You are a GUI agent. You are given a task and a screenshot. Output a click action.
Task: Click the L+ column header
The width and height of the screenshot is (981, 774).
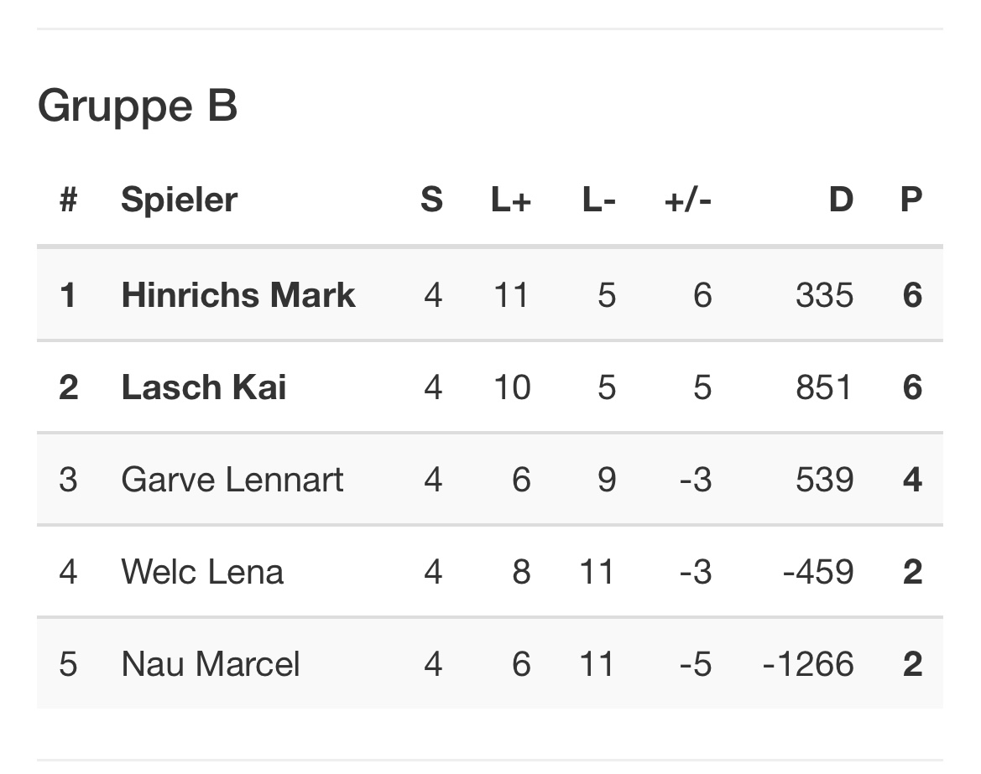[x=510, y=200]
